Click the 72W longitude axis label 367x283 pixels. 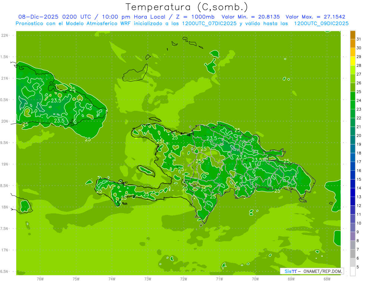tap(183, 279)
